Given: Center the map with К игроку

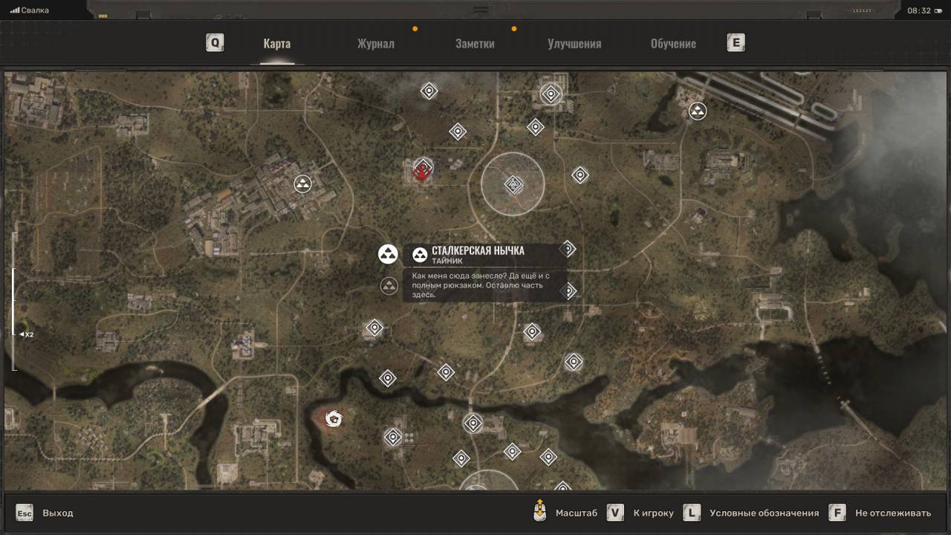Looking at the screenshot, I should (x=653, y=513).
